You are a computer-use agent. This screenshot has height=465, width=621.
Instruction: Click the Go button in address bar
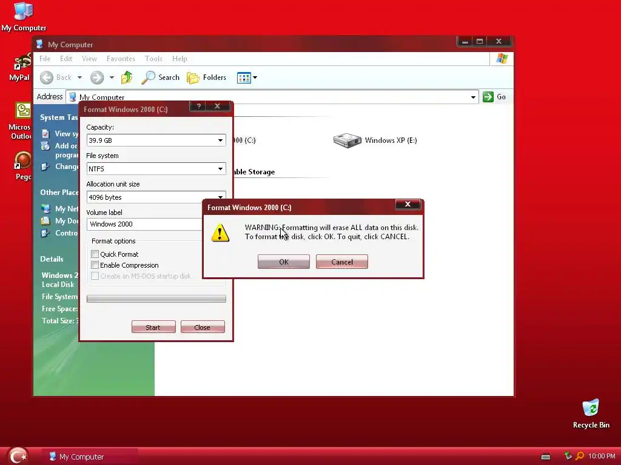click(x=494, y=97)
